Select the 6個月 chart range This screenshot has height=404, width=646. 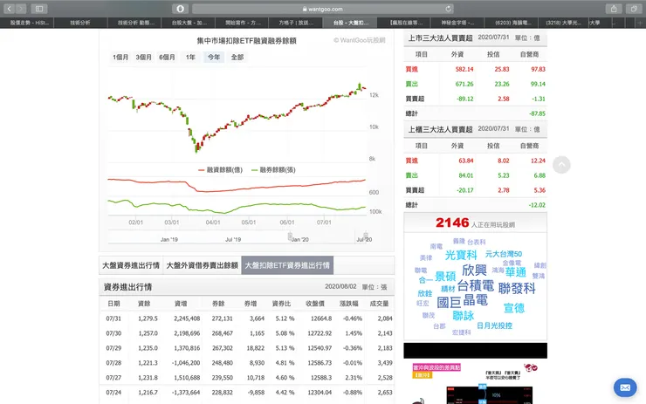click(167, 58)
